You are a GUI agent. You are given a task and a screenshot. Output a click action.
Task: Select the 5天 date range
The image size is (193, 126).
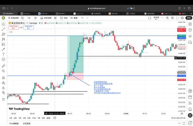(x=15, y=118)
